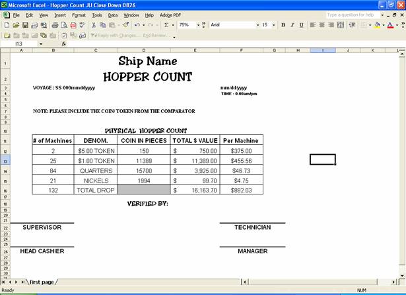The width and height of the screenshot is (406, 295).
Task: Open the Format menu
Action: (79, 15)
